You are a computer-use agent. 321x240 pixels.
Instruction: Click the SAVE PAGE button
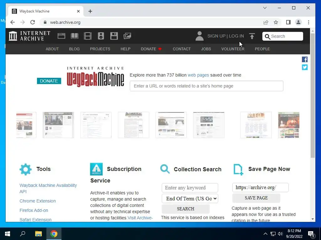[256, 198]
